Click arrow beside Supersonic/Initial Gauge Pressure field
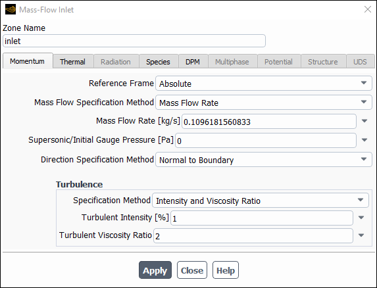The width and height of the screenshot is (377, 288). [x=364, y=140]
